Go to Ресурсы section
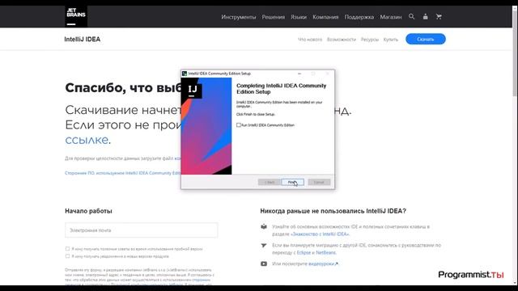This screenshot has width=518, height=291. (369, 40)
